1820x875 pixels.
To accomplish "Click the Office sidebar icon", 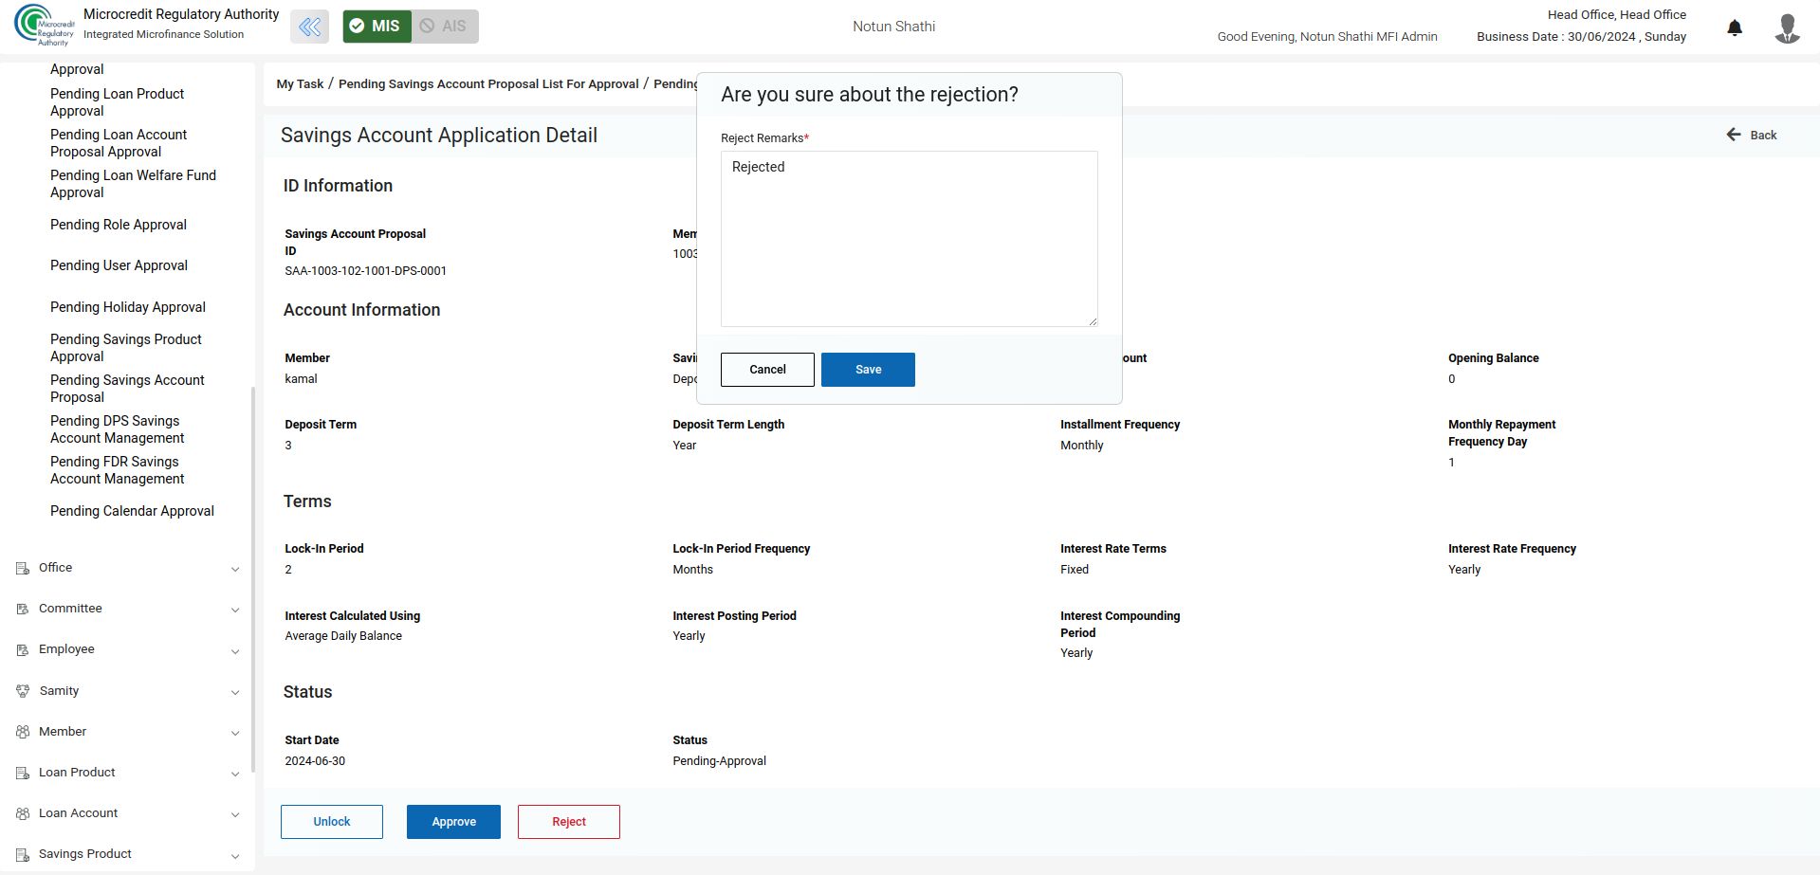I will [x=23, y=568].
